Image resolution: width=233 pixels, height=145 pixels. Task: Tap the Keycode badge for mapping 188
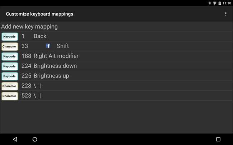(x=10, y=56)
